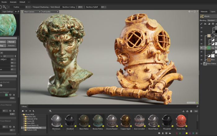This screenshot has height=136, width=217.
Task: Click the viewport settings circle icon
Action: point(189,11)
